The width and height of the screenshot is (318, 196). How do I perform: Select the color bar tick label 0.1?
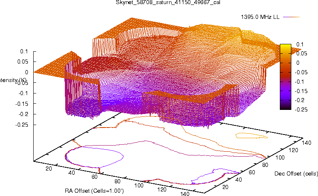[x=300, y=44]
